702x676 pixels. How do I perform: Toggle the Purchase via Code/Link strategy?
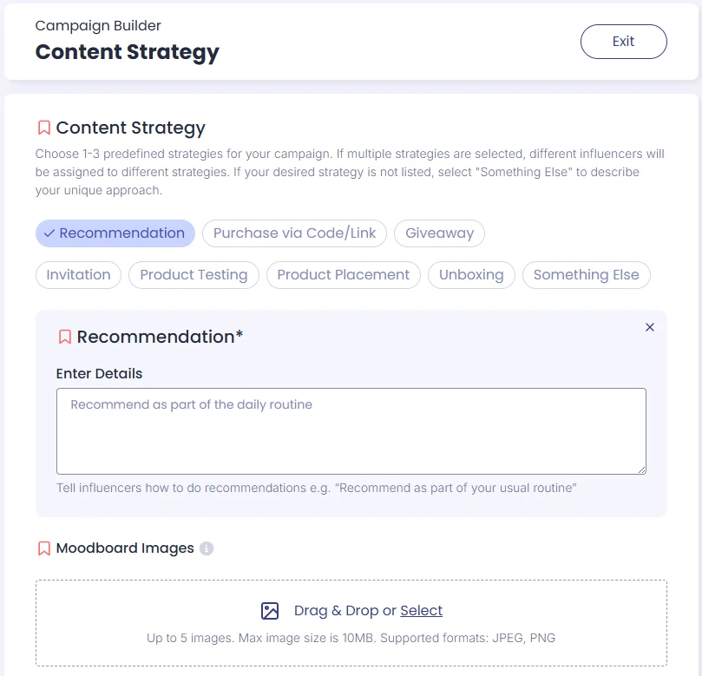[294, 233]
